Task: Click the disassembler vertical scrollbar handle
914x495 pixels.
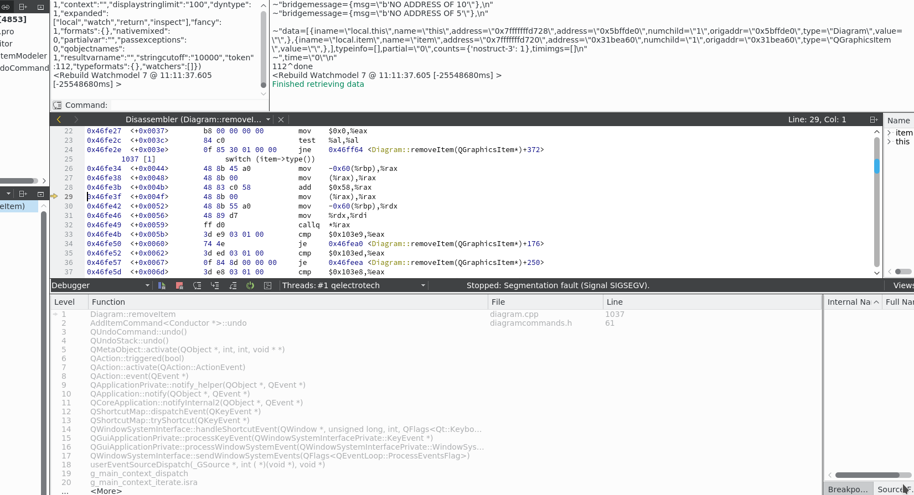Action: [876, 166]
